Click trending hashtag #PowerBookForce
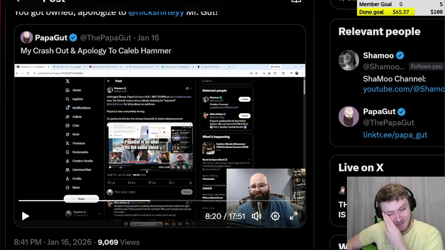The height and width of the screenshot is (250, 445). point(212,198)
